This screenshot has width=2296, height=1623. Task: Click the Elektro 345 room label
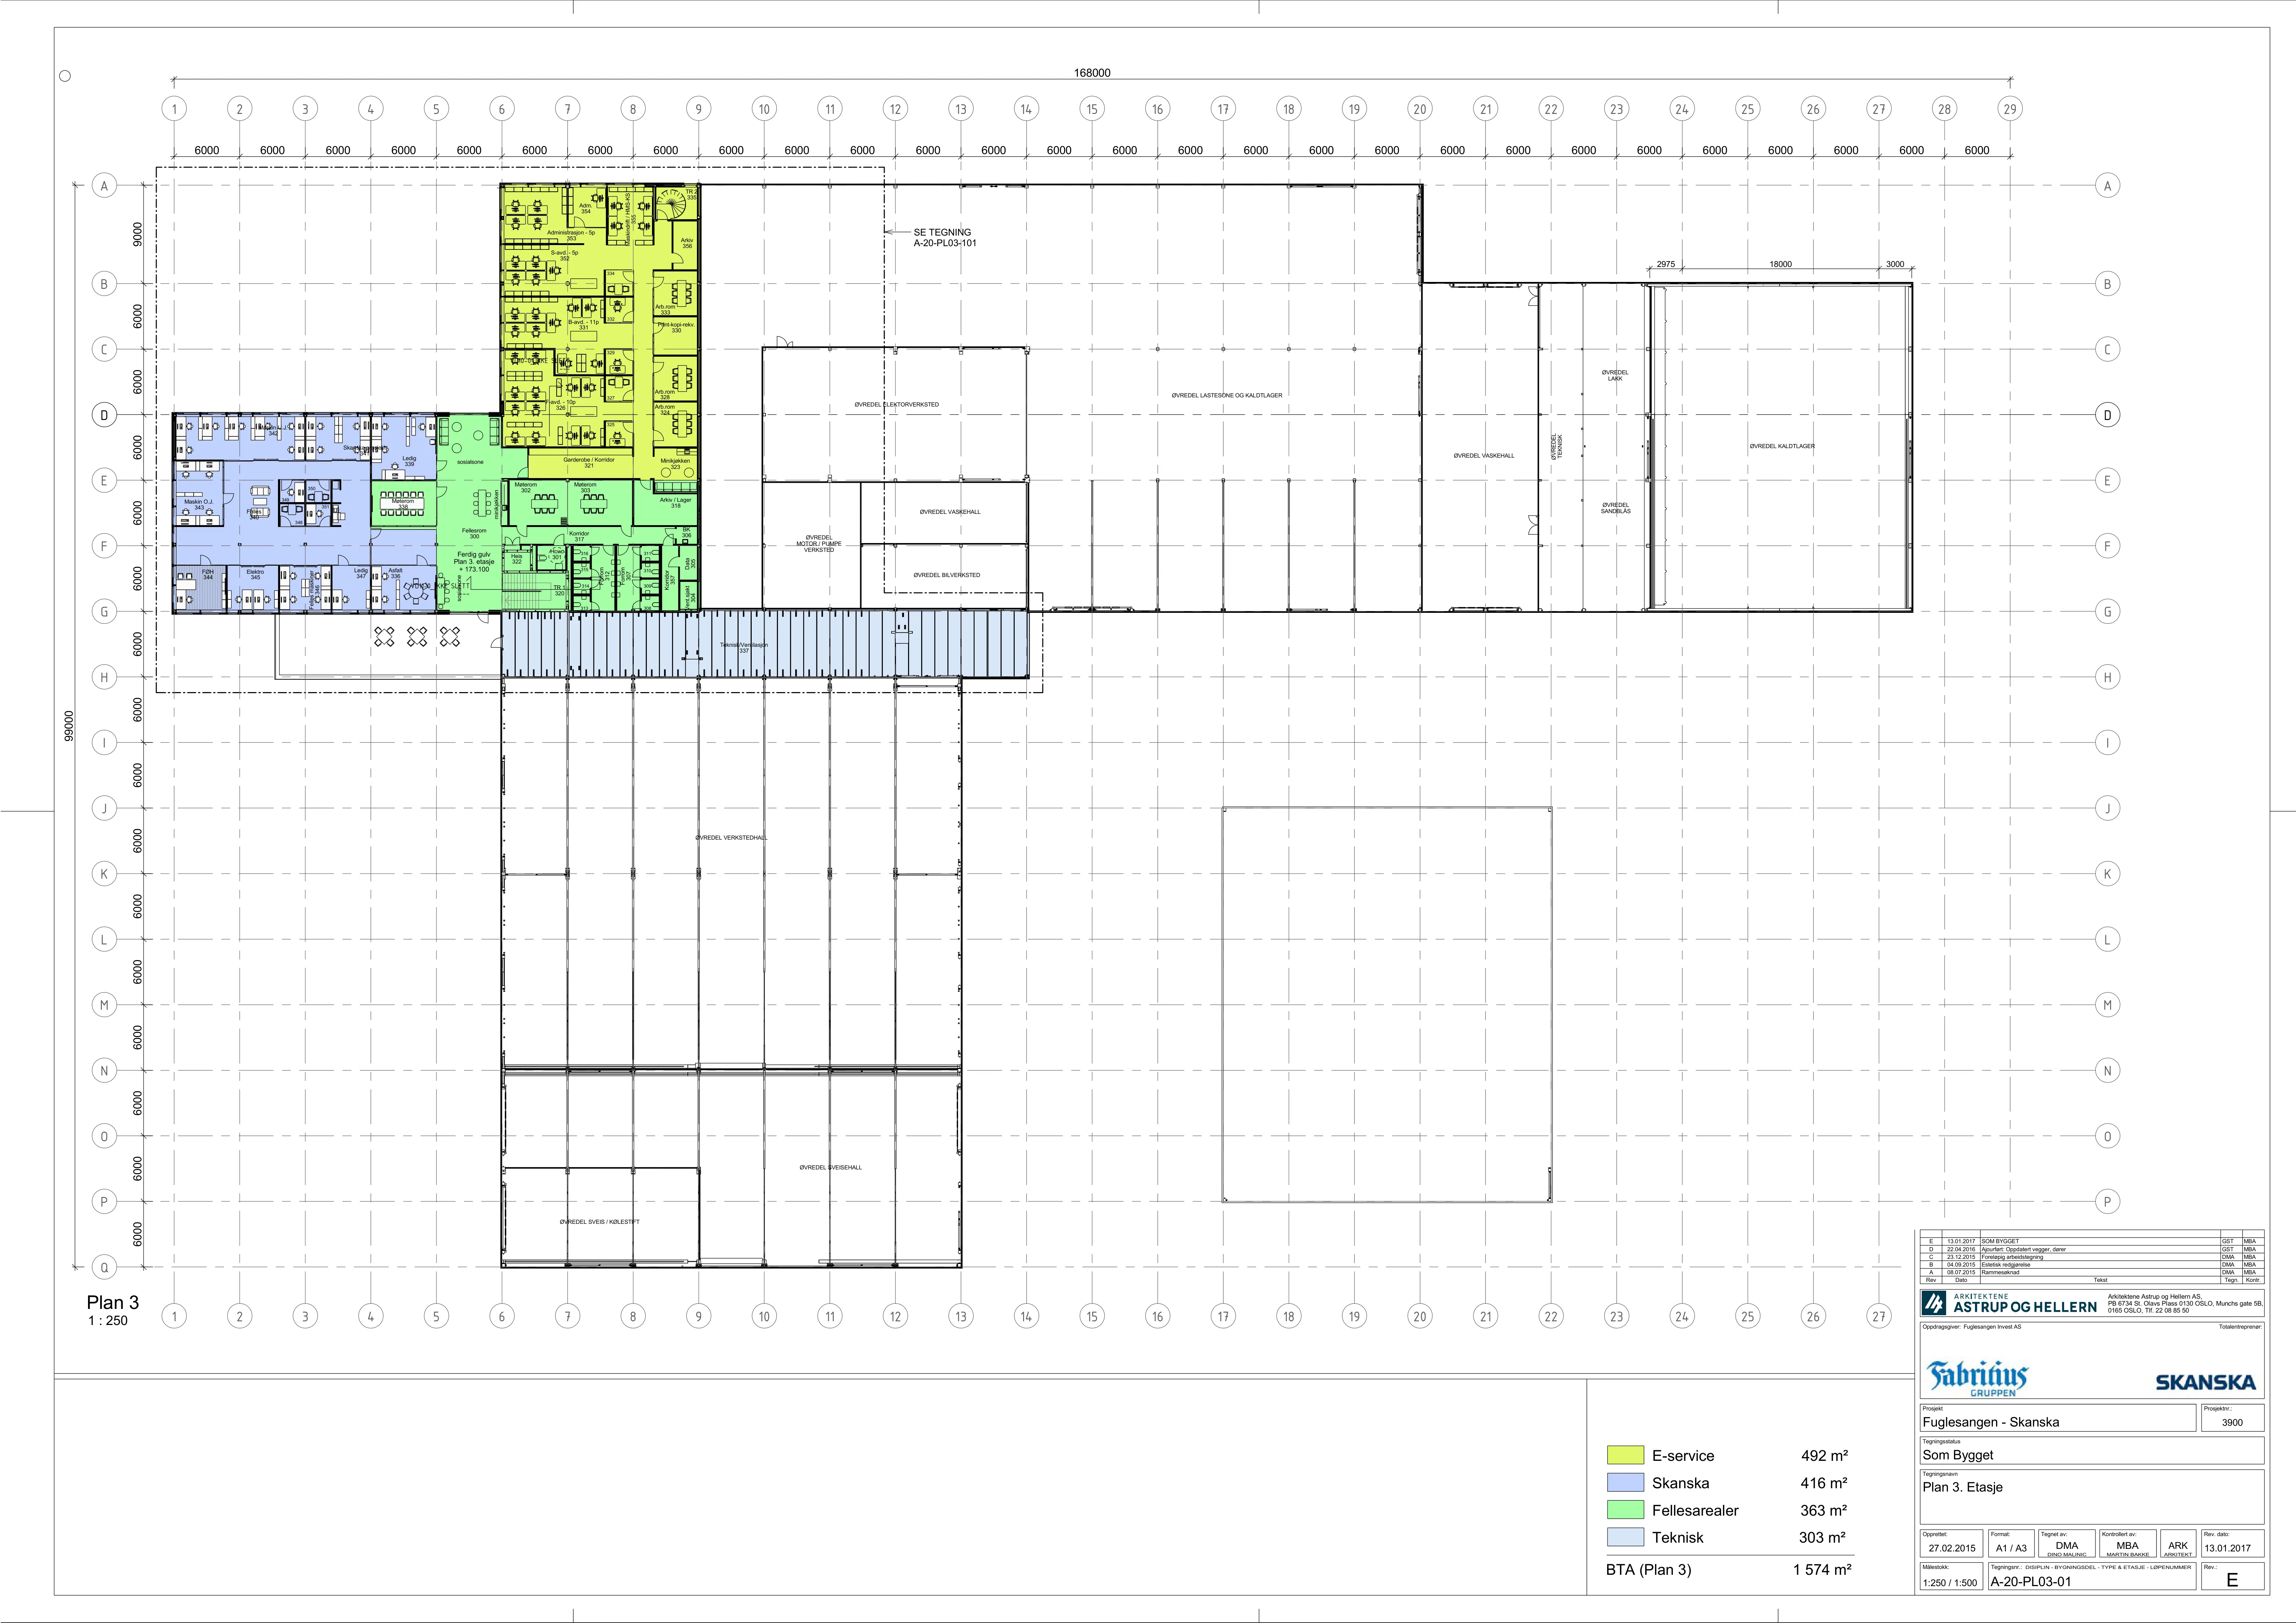coord(255,574)
